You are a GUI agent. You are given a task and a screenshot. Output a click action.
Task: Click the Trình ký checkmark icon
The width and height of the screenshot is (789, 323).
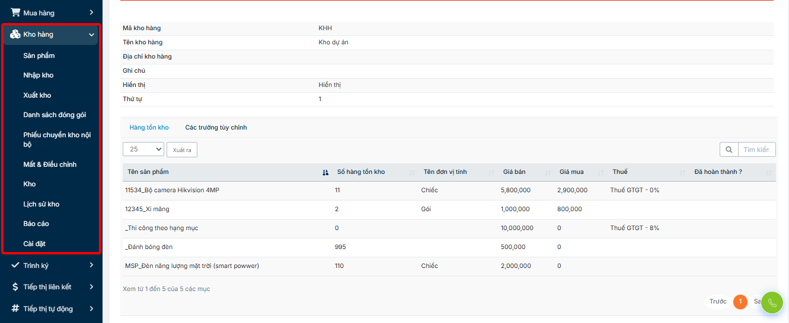(15, 266)
